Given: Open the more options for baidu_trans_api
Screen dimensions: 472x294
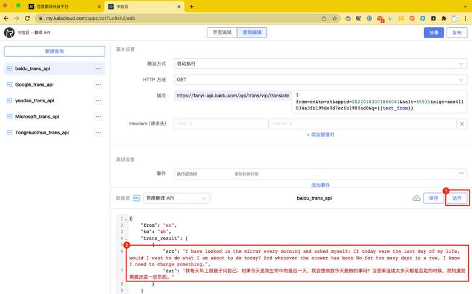Looking at the screenshot, I should pos(99,68).
